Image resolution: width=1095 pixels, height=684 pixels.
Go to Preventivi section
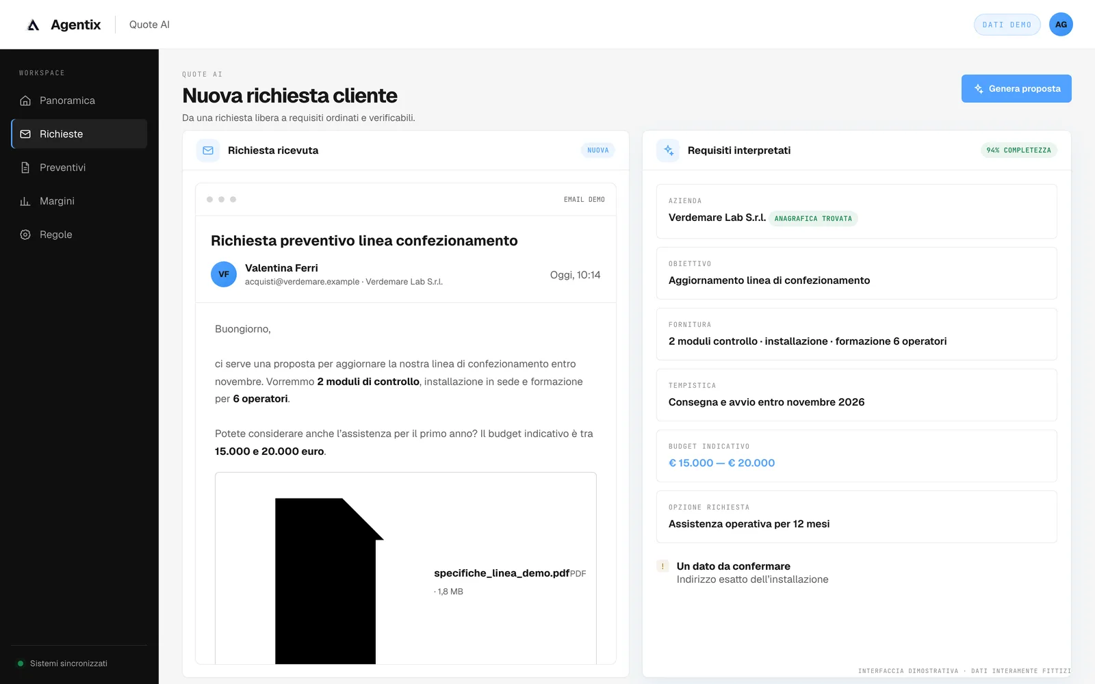(x=79, y=168)
